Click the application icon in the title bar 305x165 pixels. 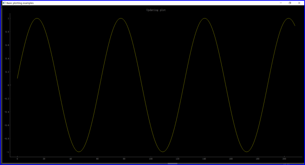pos(4,3)
